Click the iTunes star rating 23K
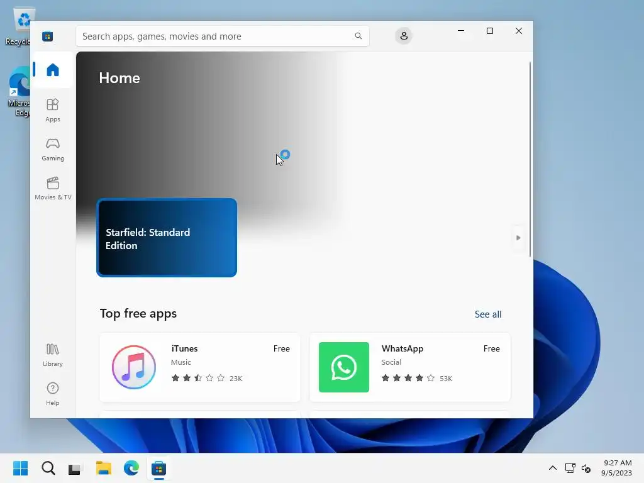The image size is (644, 483). tap(206, 378)
